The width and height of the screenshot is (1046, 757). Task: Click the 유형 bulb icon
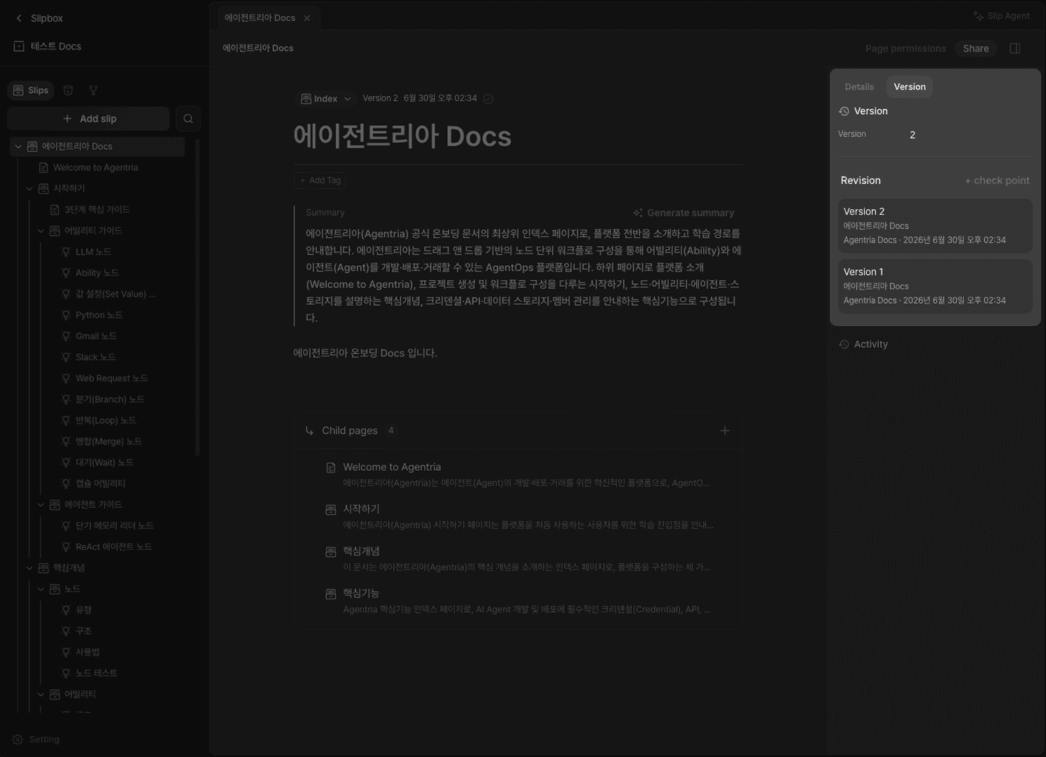[66, 610]
